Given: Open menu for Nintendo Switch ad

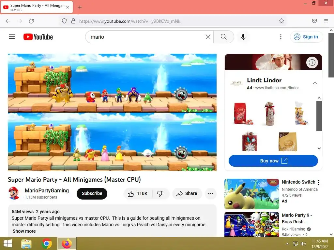Looking at the screenshot, I should (x=318, y=182).
